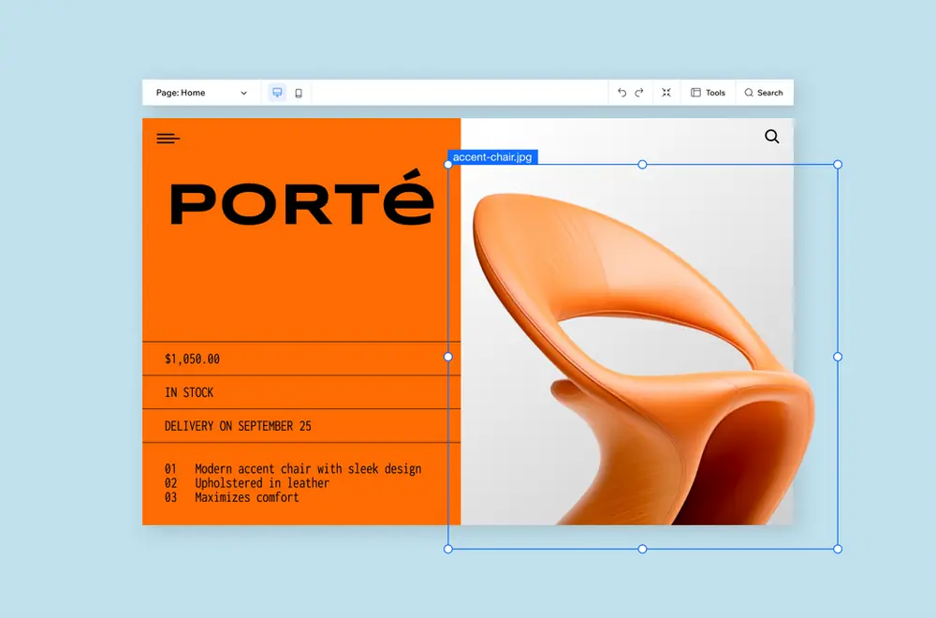Click the magnifier icon on the site header
The width and height of the screenshot is (936, 618).
(x=771, y=137)
